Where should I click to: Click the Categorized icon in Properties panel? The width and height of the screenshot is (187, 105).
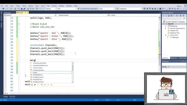pyautogui.click(x=163, y=67)
